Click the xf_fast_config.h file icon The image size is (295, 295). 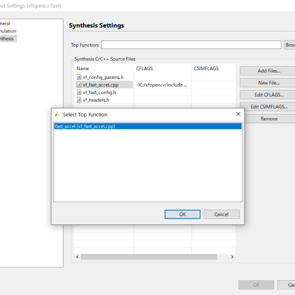coord(79,92)
